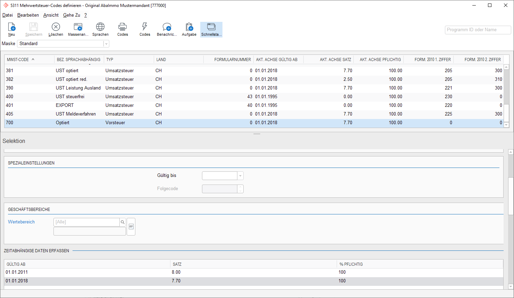Click the table scrollbar down arrow
Image resolution: width=514 pixels, height=298 pixels.
pyautogui.click(x=506, y=125)
